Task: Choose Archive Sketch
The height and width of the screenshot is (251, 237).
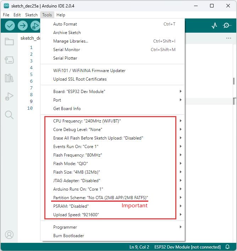Action: pos(112,33)
